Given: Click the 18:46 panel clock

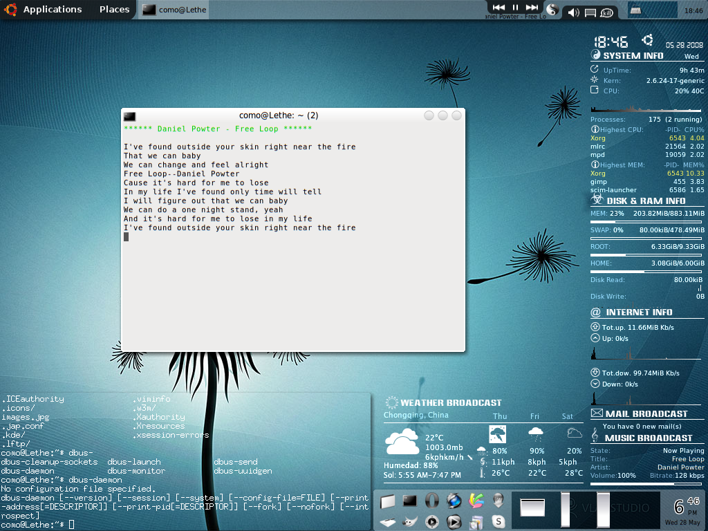Looking at the screenshot, I should pyautogui.click(x=693, y=10).
